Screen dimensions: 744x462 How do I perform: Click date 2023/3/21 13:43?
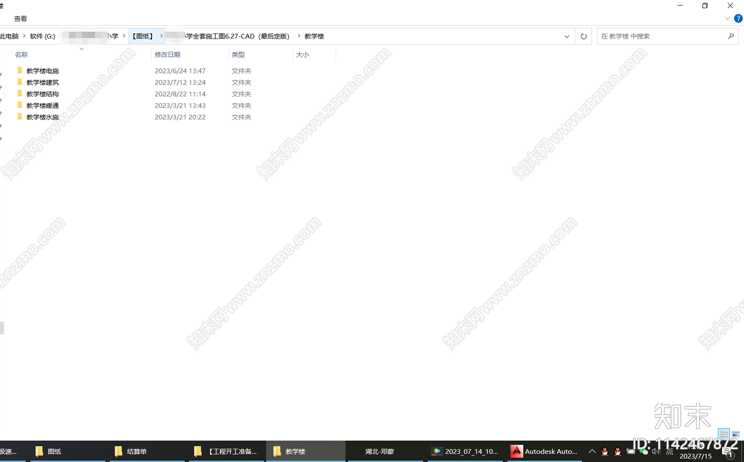tap(180, 106)
